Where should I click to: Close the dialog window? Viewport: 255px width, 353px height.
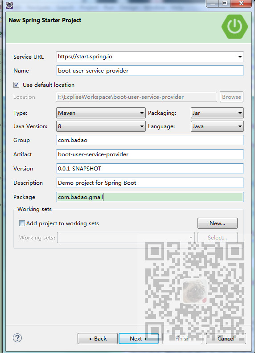(241, 3)
